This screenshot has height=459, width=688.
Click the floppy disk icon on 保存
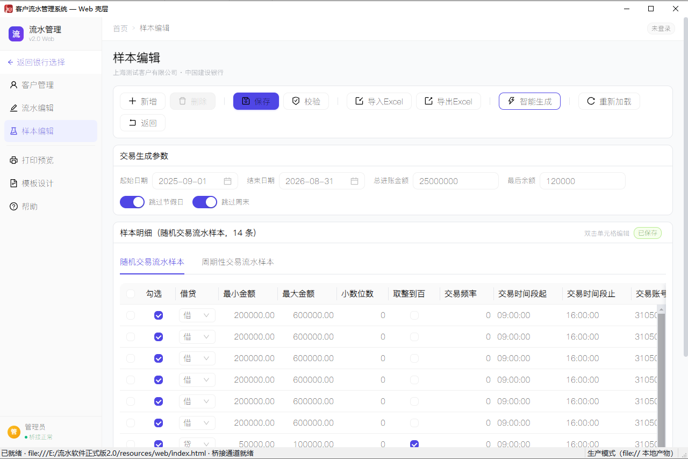click(246, 101)
